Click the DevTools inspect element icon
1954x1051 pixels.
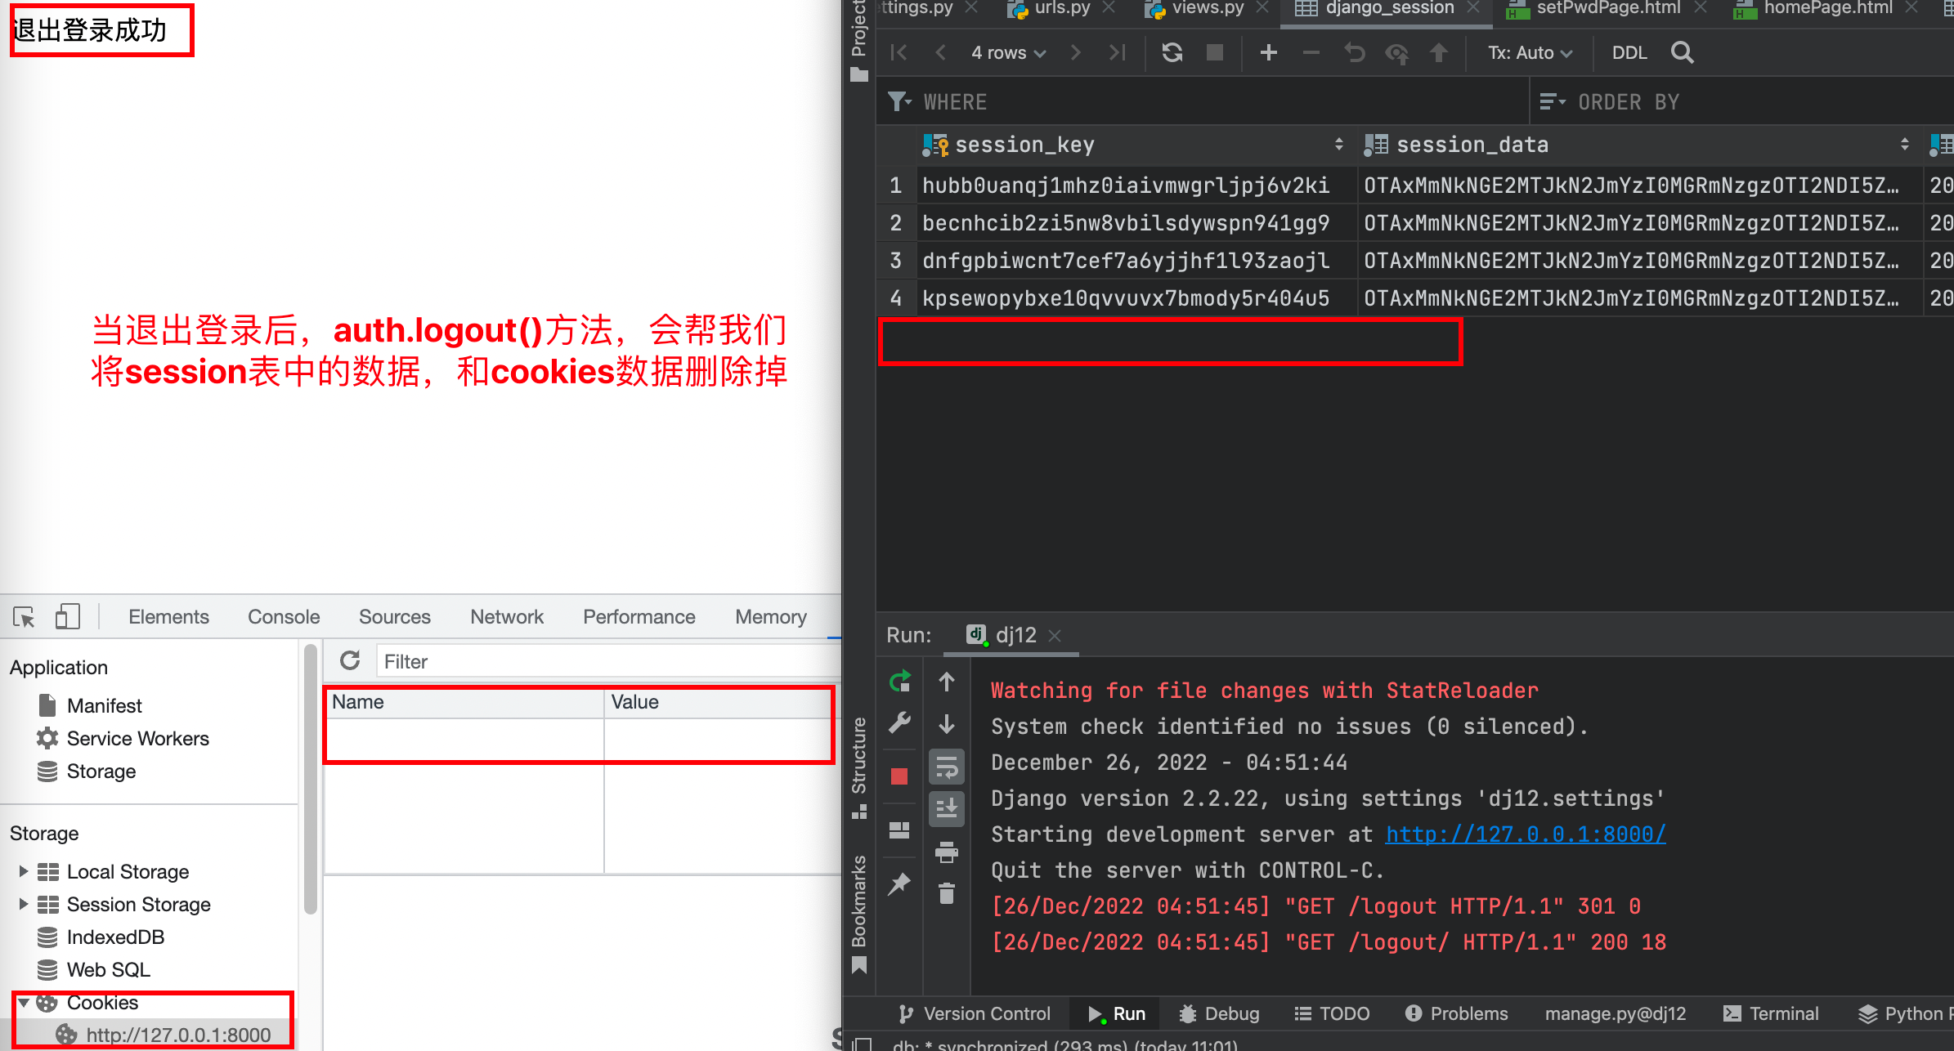click(24, 617)
